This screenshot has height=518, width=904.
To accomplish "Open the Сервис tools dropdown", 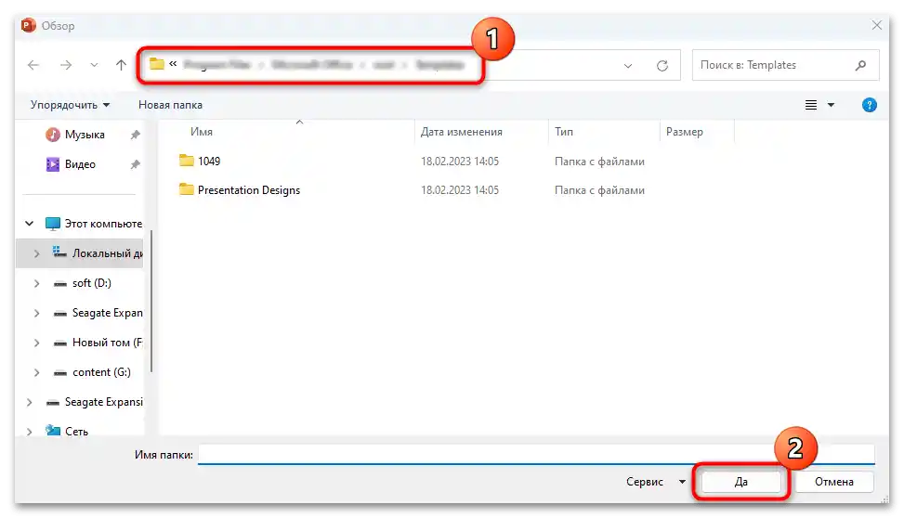I will pos(656,482).
